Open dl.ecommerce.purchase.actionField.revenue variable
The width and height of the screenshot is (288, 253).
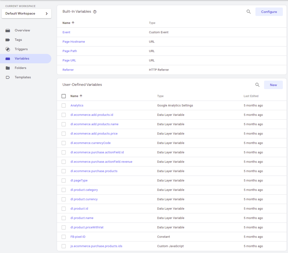(x=101, y=162)
